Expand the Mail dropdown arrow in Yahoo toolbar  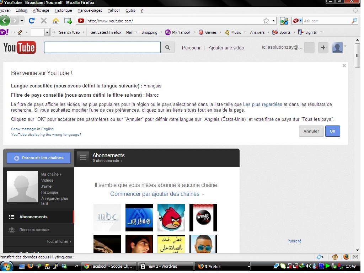pos(136,32)
